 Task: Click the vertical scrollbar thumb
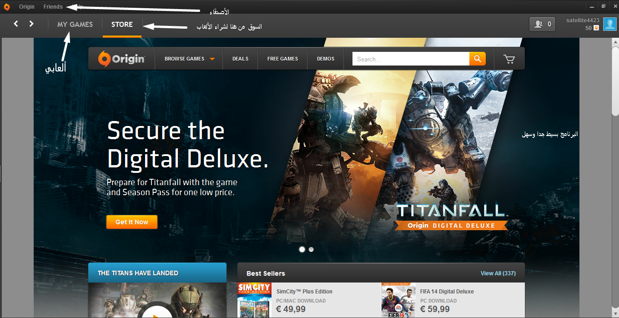615,81
